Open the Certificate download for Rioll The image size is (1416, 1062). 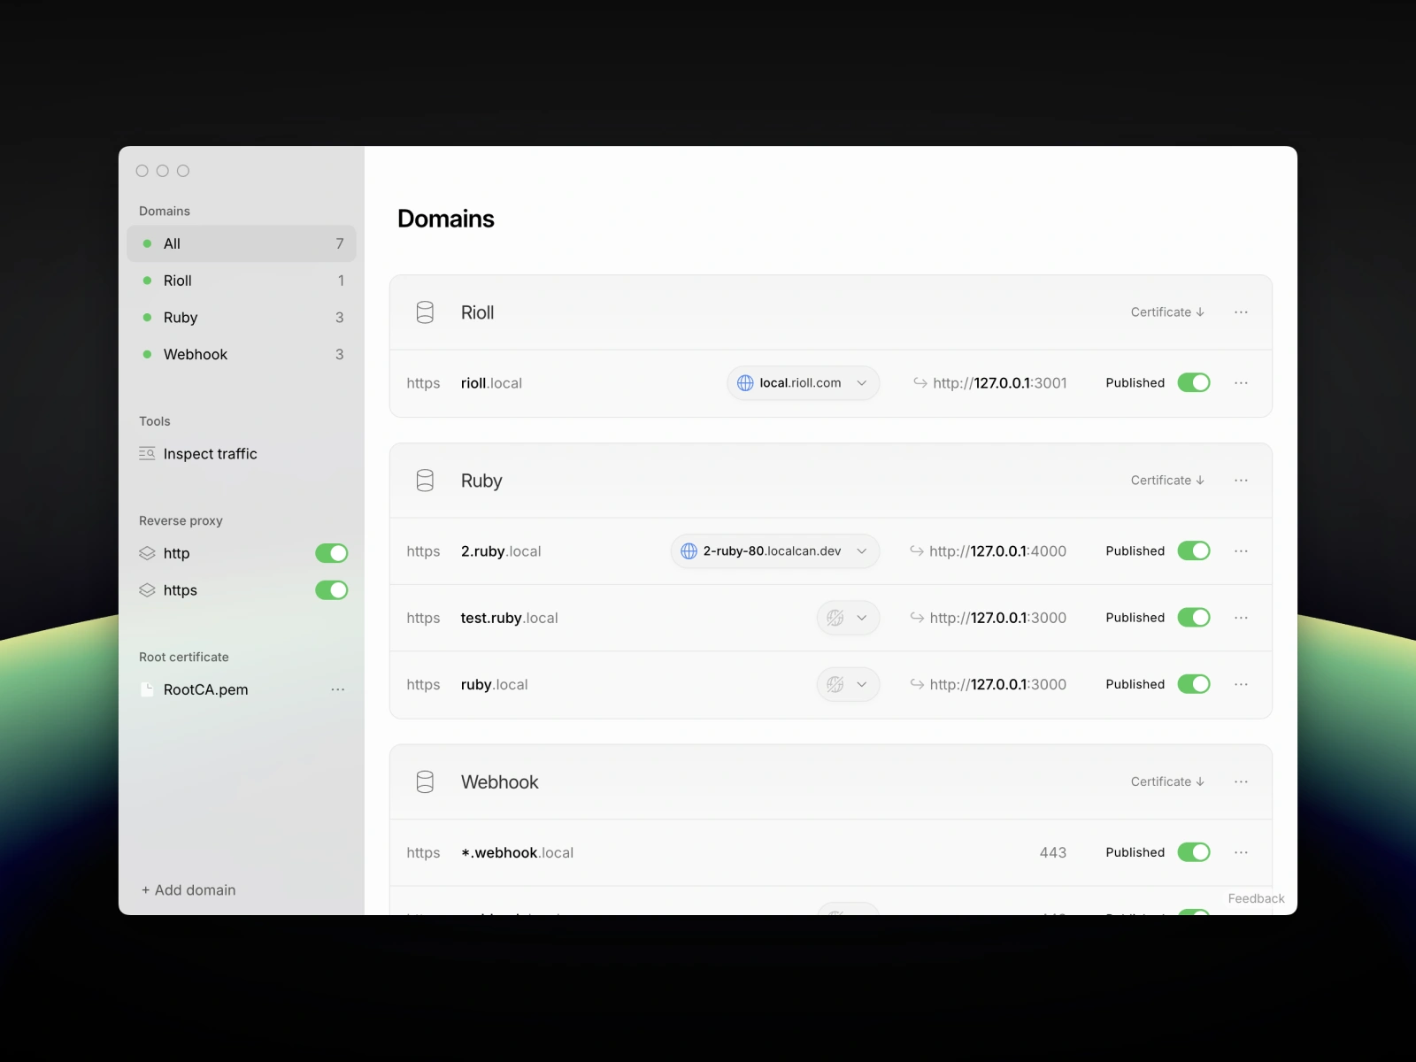pyautogui.click(x=1167, y=312)
